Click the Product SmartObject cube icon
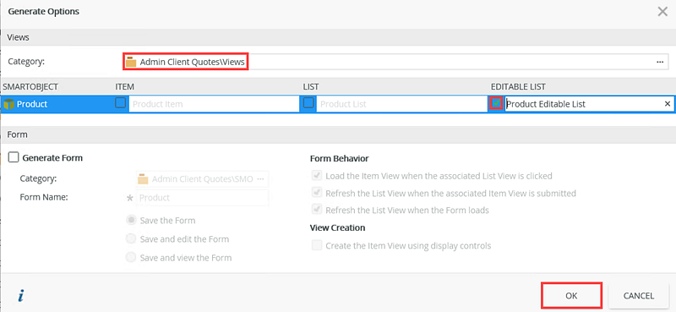Image resolution: width=676 pixels, height=312 pixels. point(9,104)
